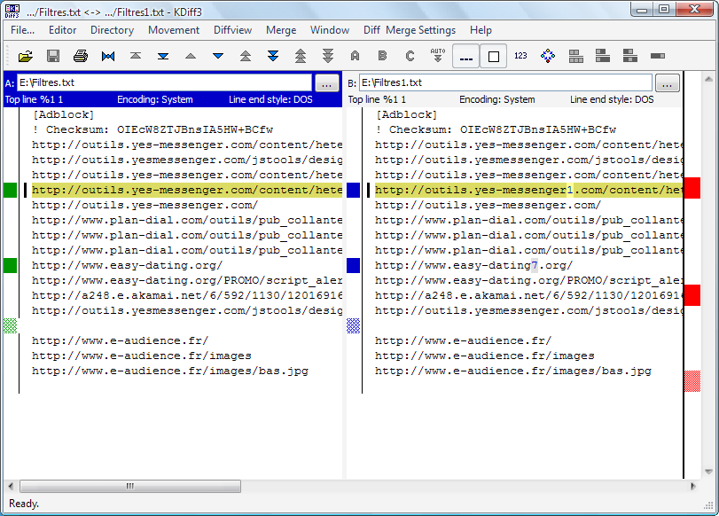This screenshot has height=516, width=719.
Task: Click green marker beside the yes-messenger line
Action: (x=10, y=190)
